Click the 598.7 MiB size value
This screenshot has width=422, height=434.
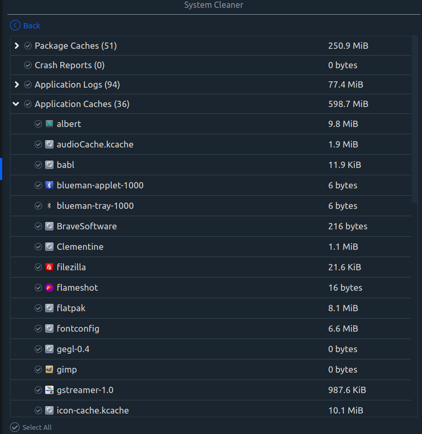(x=348, y=104)
